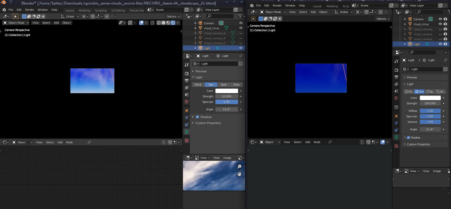Screen dimensions: 451x209
Task: Hide Light via eye icon, left outliner
Action: (x=241, y=48)
